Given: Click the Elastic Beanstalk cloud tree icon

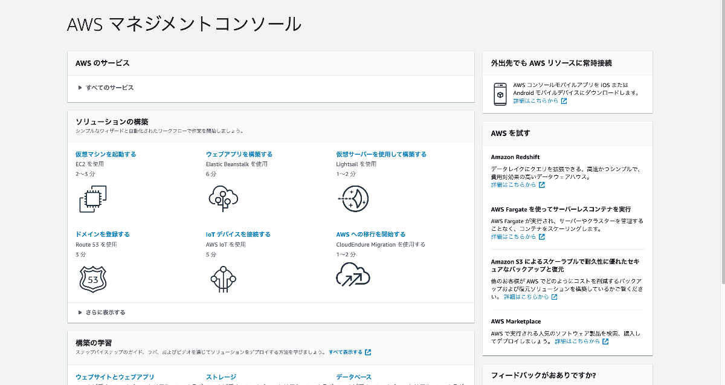Looking at the screenshot, I should click(223, 198).
